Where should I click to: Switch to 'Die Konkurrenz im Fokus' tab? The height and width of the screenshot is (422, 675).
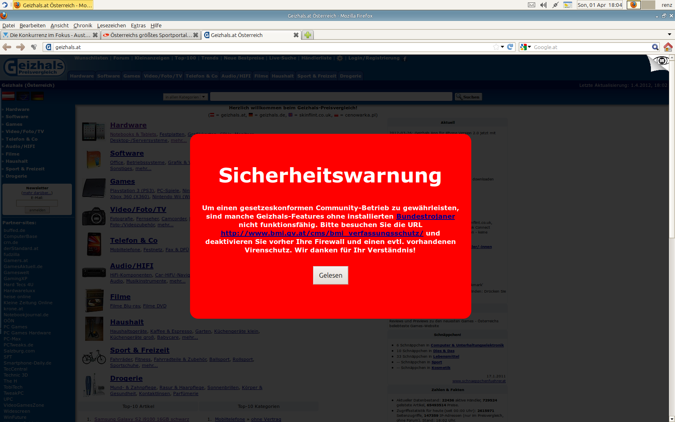(50, 35)
